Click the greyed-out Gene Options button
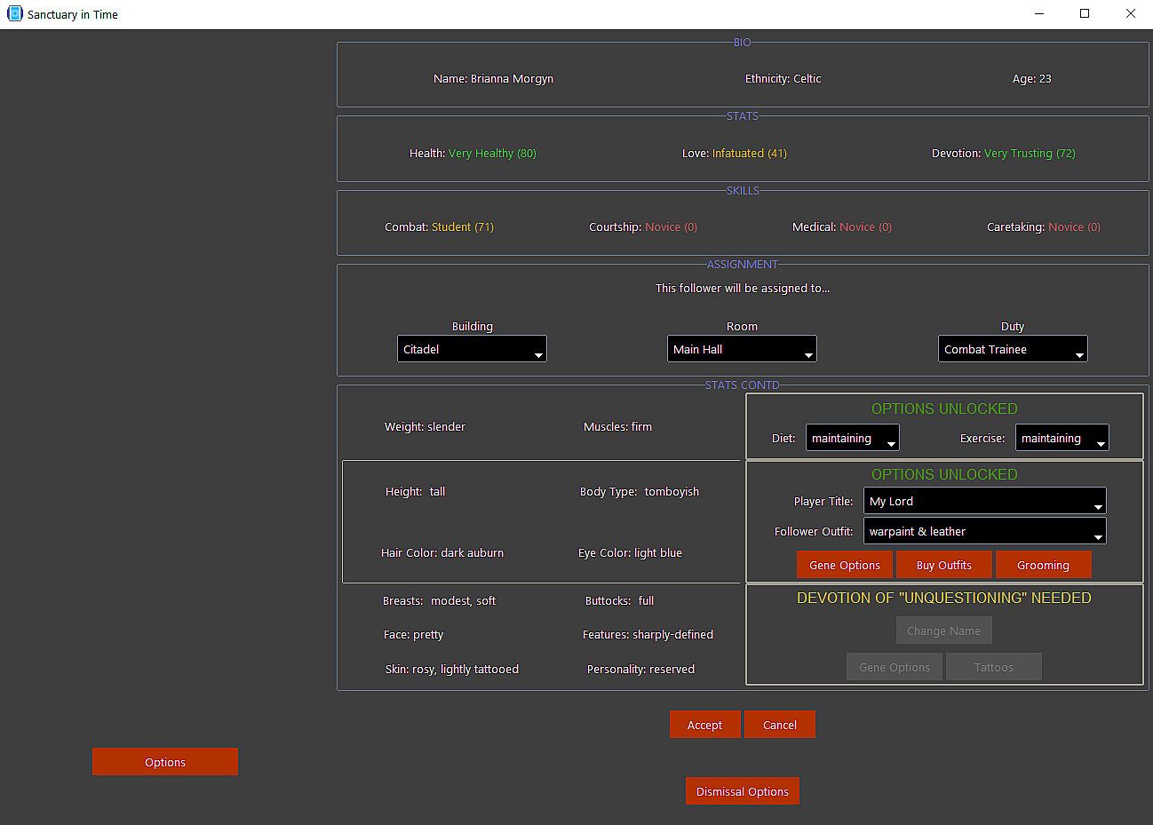Viewport: 1153px width, 825px height. coord(895,667)
